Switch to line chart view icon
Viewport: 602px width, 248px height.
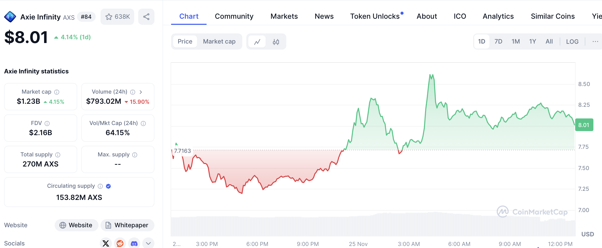[257, 42]
